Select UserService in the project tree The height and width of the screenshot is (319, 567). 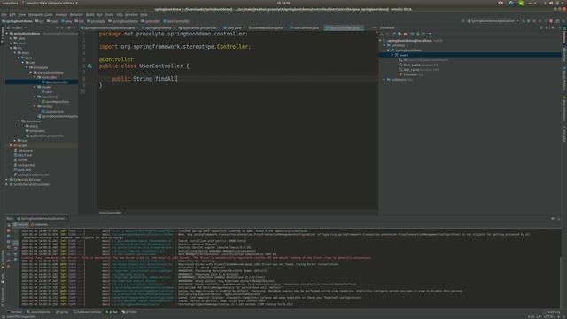coord(52,112)
